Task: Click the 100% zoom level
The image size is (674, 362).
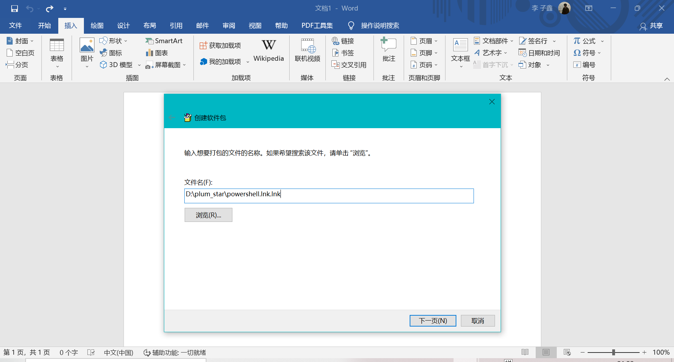Action: coord(661,352)
